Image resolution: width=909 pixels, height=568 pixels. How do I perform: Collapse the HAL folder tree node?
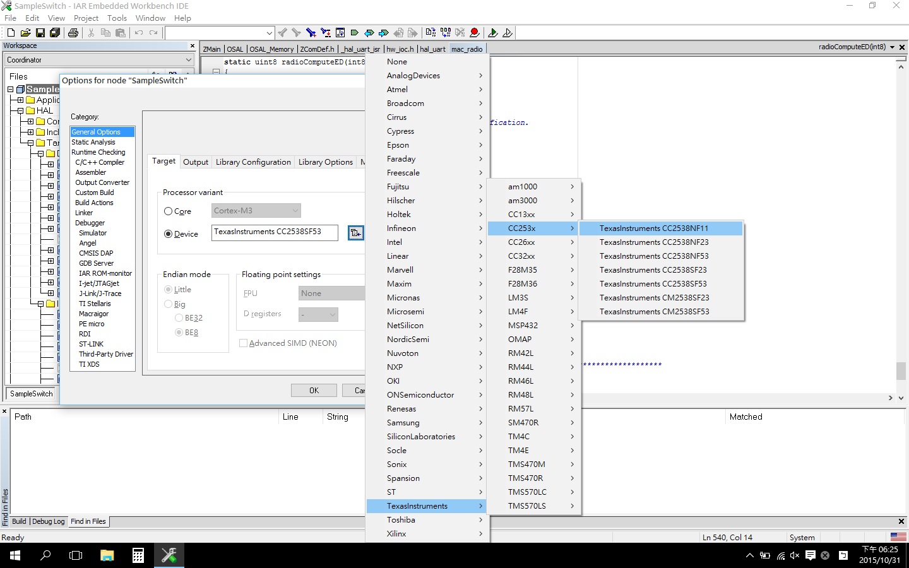pos(20,111)
